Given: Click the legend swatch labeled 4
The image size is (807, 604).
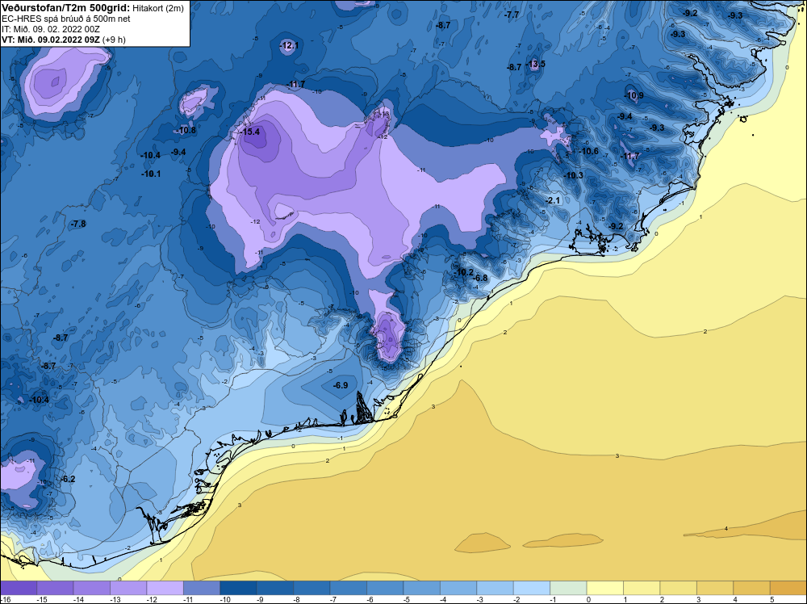Looking at the screenshot, I should coord(752,588).
